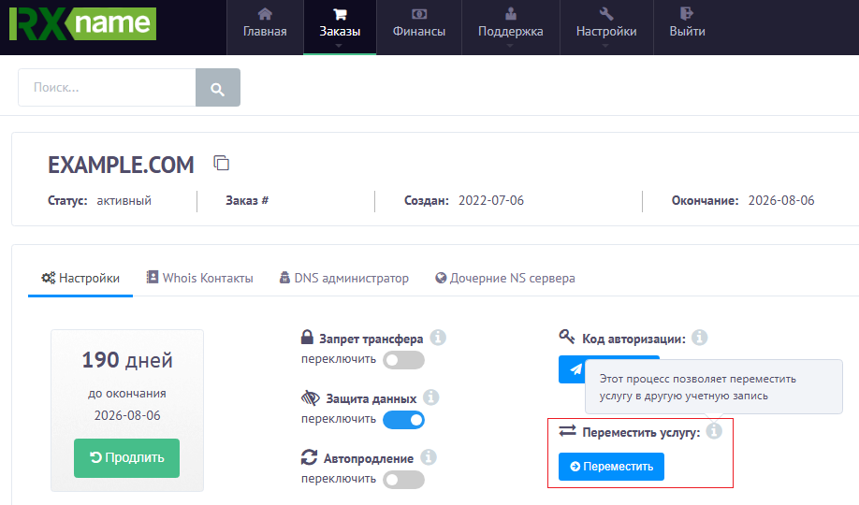
Task: Click the magnifier search button
Action: [217, 89]
